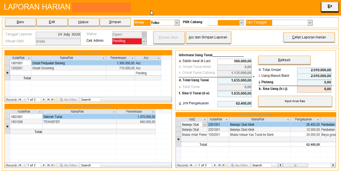Go to previous record in Rincian Uang Masuk Bank
This screenshot has width=341, height=175.
pyautogui.click(x=24, y=165)
